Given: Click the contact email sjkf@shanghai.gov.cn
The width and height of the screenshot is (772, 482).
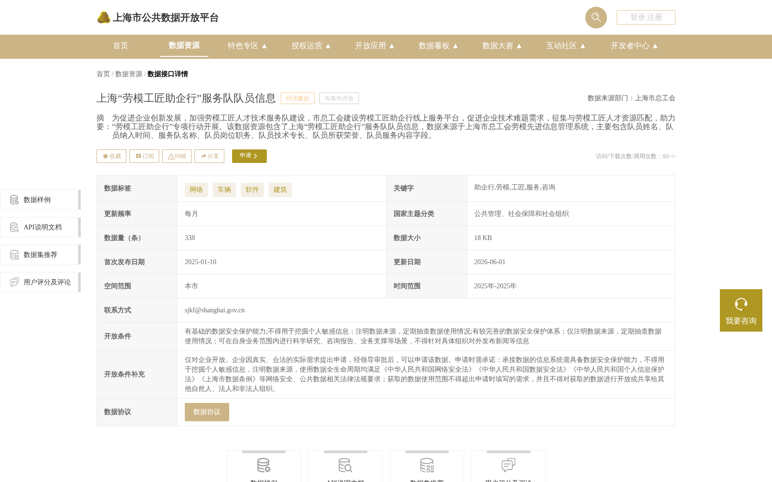Looking at the screenshot, I should click(215, 310).
